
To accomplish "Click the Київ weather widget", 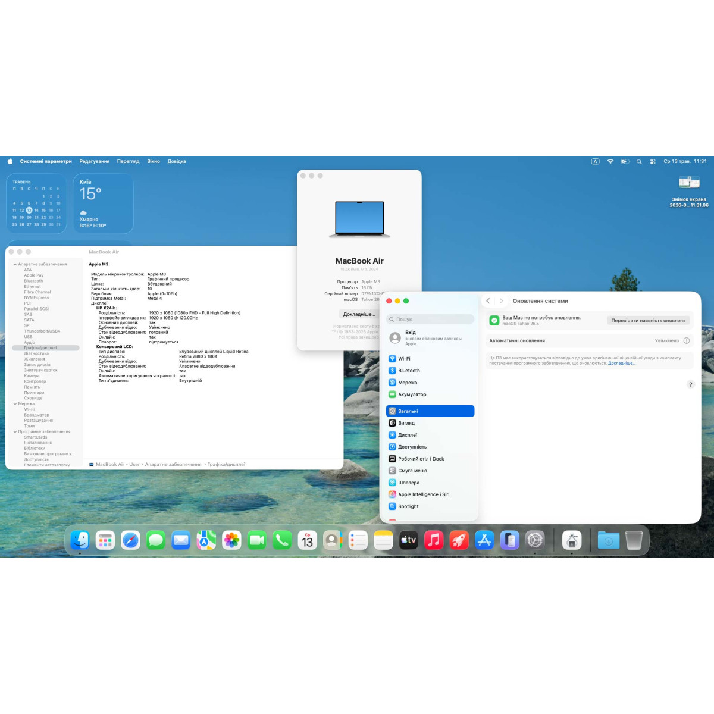I will click(104, 203).
